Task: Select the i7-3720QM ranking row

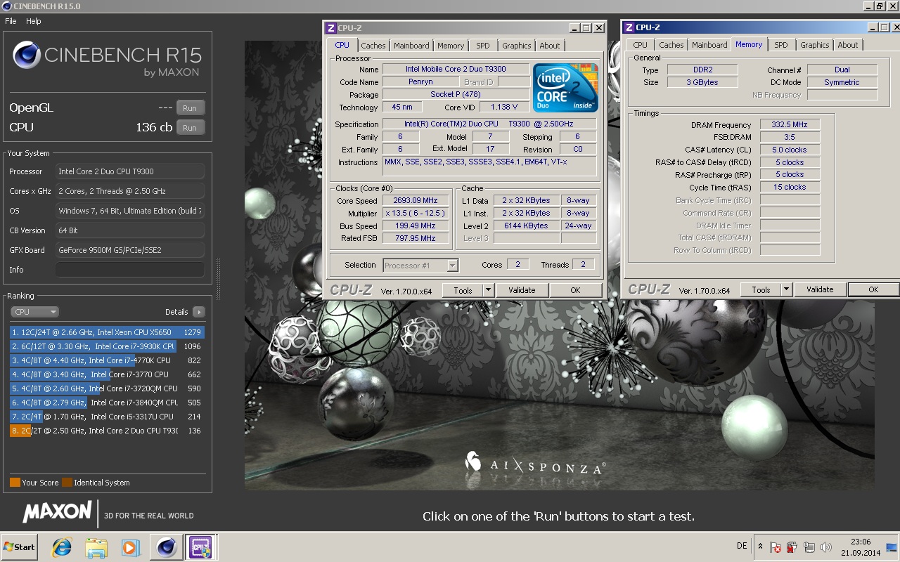Action: [107, 388]
